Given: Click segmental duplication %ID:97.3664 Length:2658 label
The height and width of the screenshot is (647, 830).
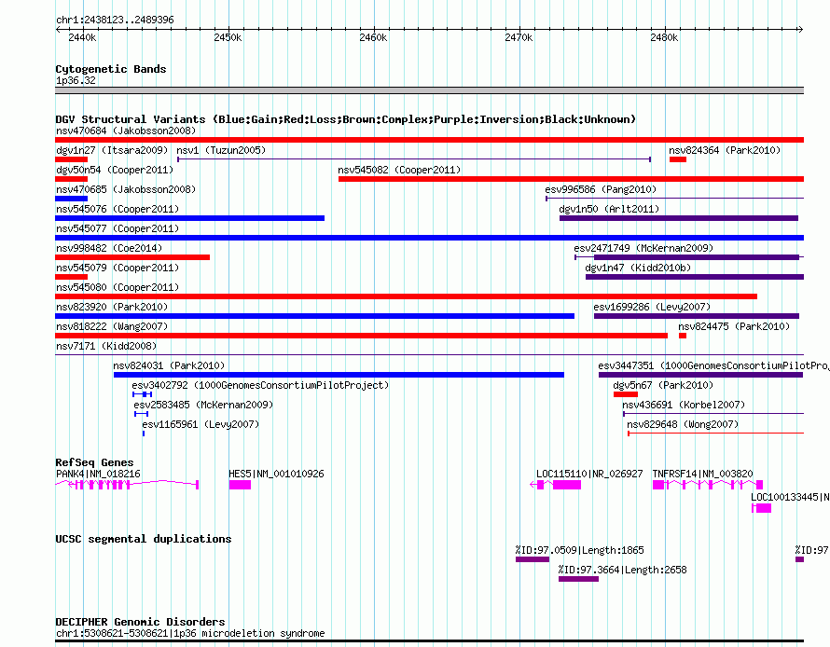Looking at the screenshot, I should pos(623,570).
